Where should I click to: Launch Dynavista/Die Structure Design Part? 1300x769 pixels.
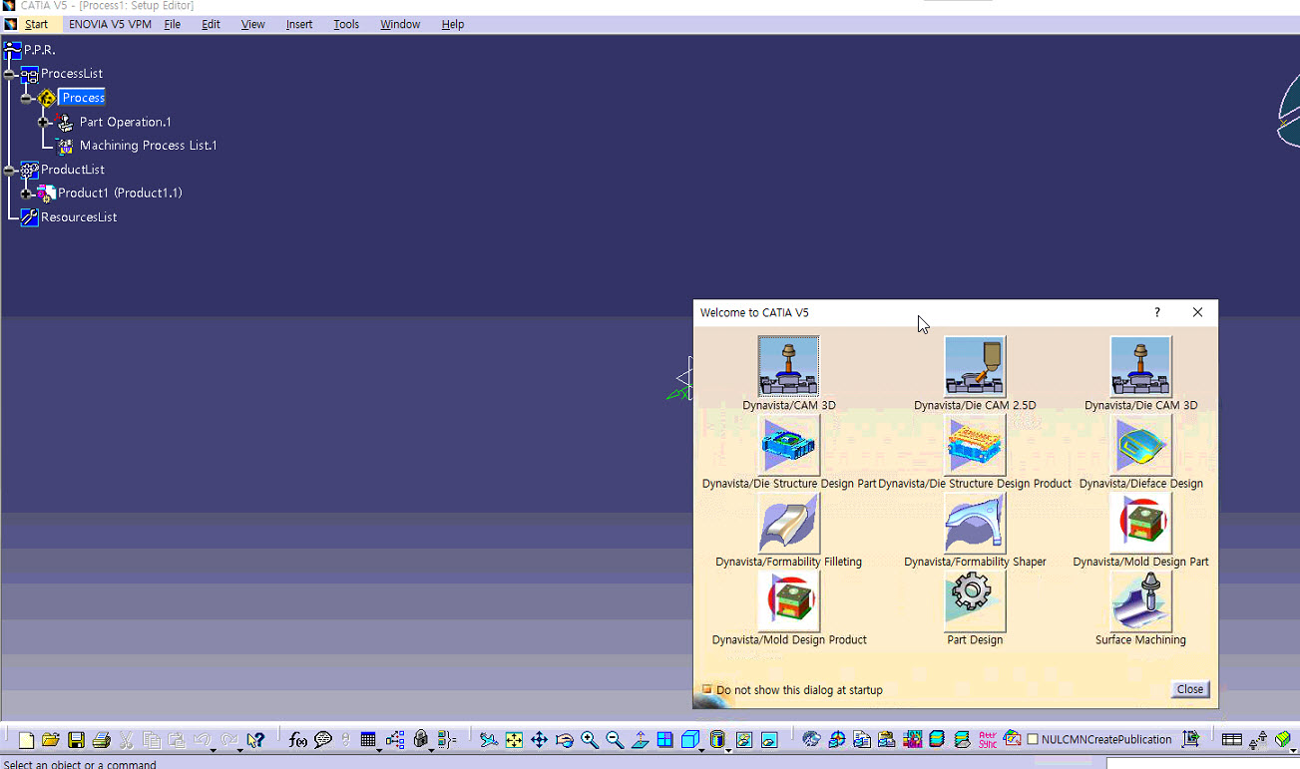[x=788, y=445]
